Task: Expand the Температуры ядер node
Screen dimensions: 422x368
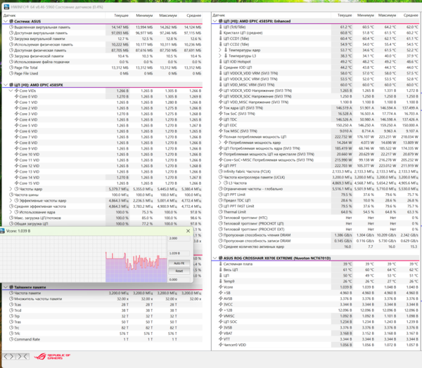Action: 220,50
